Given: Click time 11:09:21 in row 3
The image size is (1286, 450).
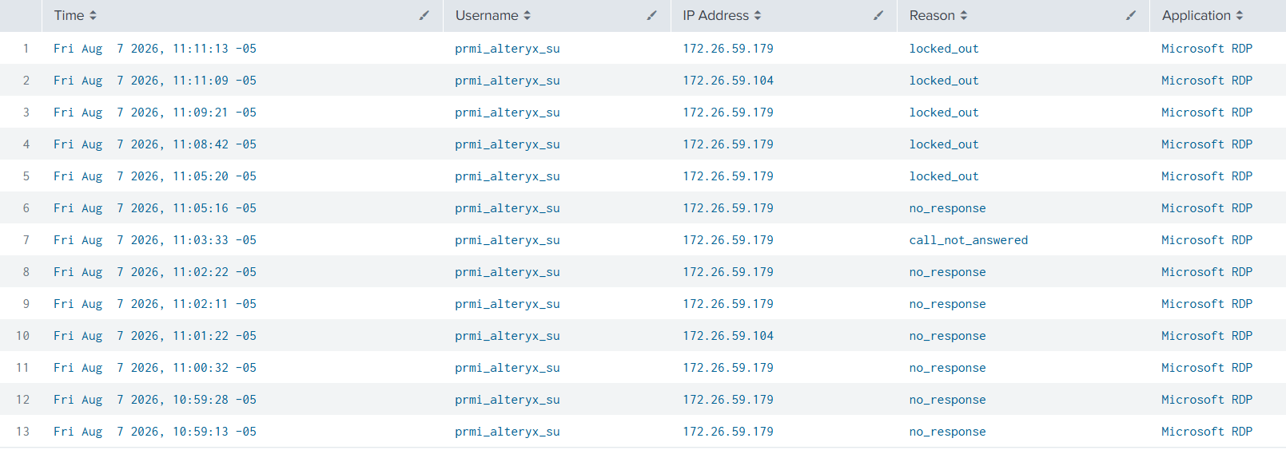Looking at the screenshot, I should click(155, 112).
